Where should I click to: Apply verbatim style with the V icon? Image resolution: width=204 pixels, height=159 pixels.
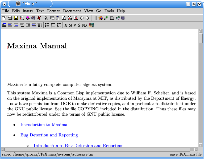click(75, 25)
